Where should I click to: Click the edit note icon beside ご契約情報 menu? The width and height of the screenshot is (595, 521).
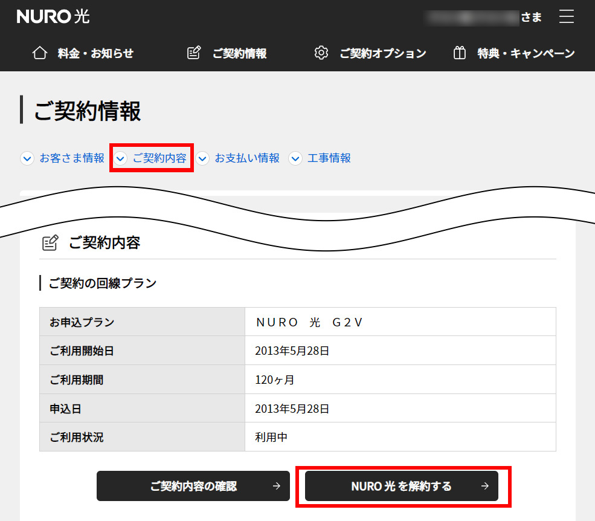pyautogui.click(x=195, y=53)
